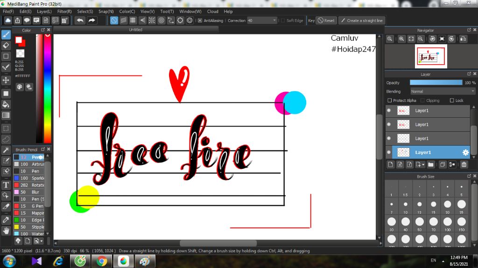This screenshot has height=268, width=478.
Task: Duplicate layer with the duplicate icon
Action: click(x=443, y=165)
